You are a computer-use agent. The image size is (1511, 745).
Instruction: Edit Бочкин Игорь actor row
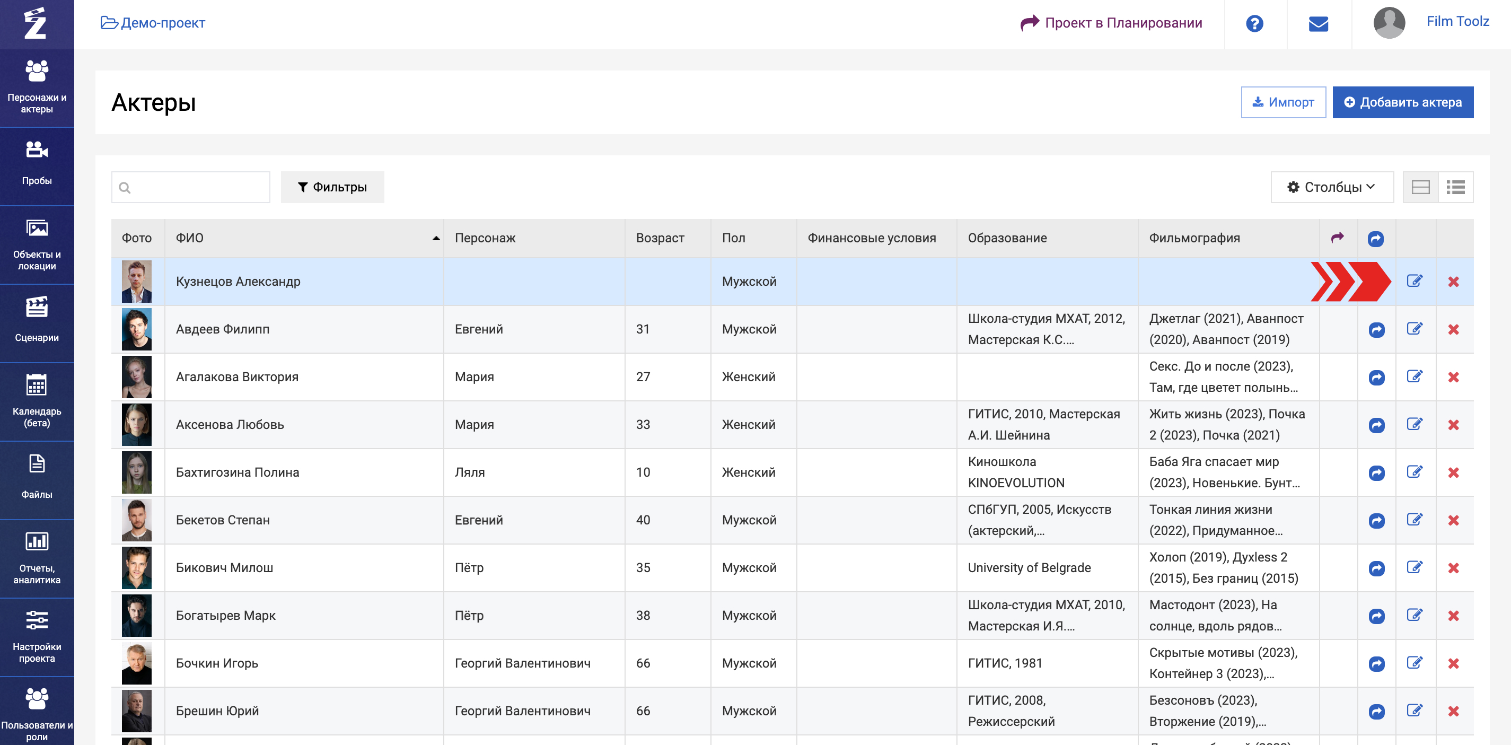[1415, 663]
